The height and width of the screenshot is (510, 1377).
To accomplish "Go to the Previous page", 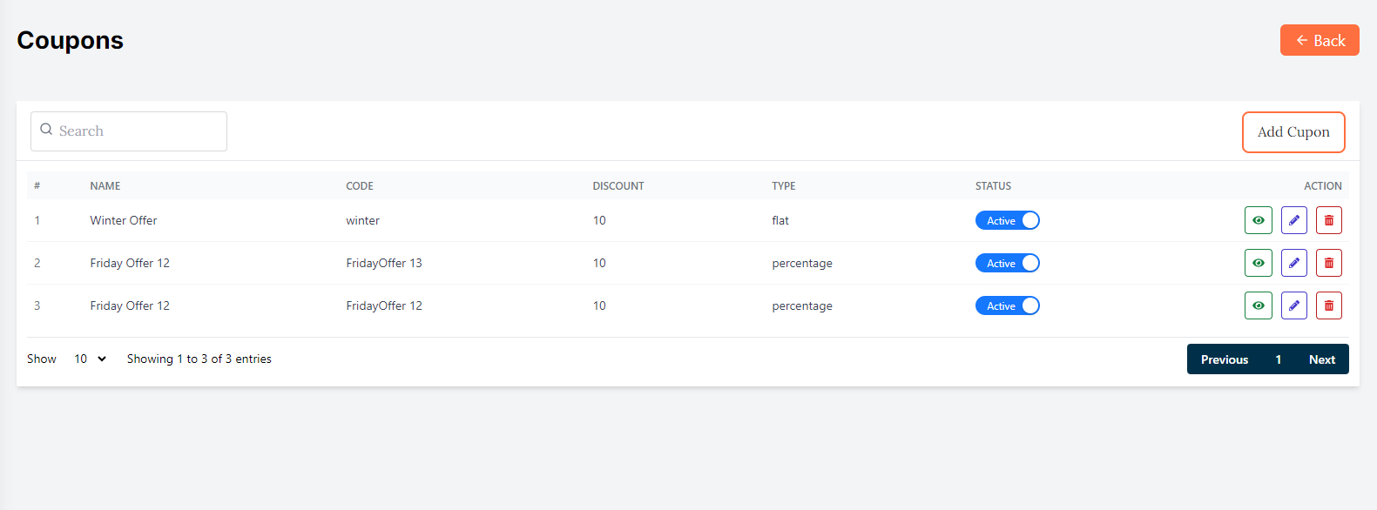I will click(x=1224, y=359).
